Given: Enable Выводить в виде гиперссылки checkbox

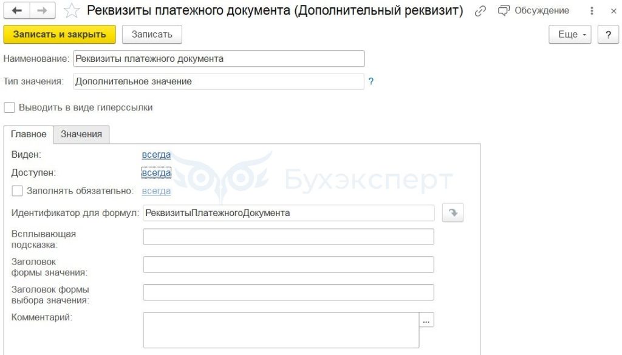Looking at the screenshot, I should tap(10, 107).
